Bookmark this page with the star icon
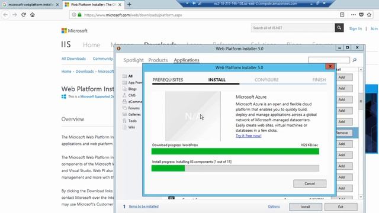 tap(369, 15)
